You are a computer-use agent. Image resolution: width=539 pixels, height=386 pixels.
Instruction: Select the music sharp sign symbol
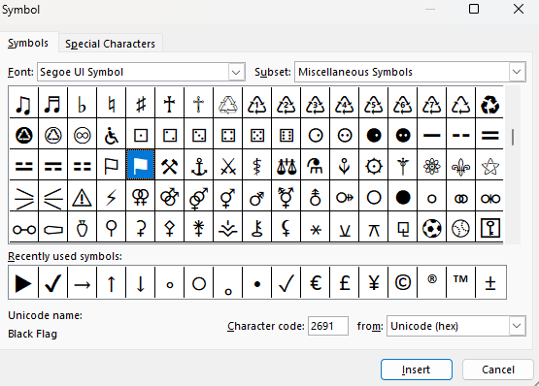point(140,104)
